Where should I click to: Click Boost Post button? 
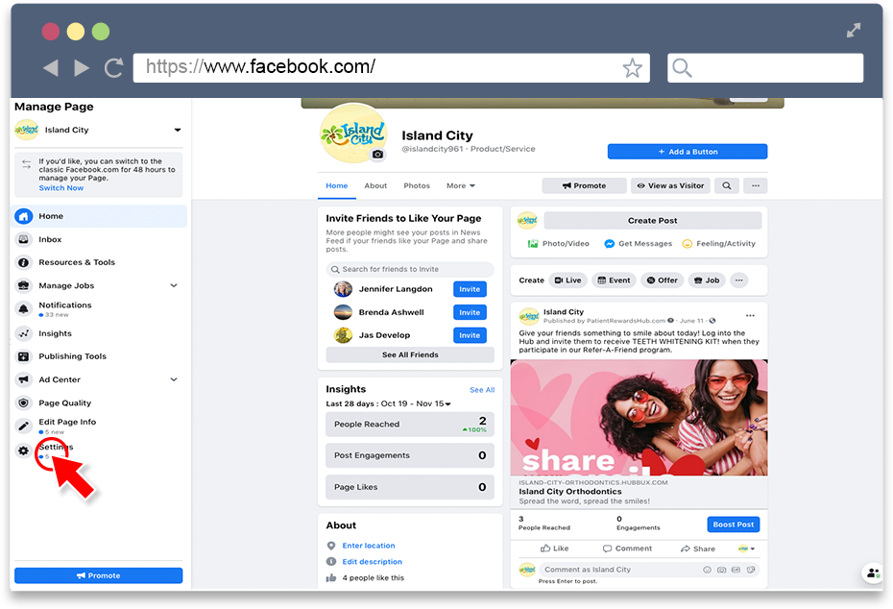(733, 524)
